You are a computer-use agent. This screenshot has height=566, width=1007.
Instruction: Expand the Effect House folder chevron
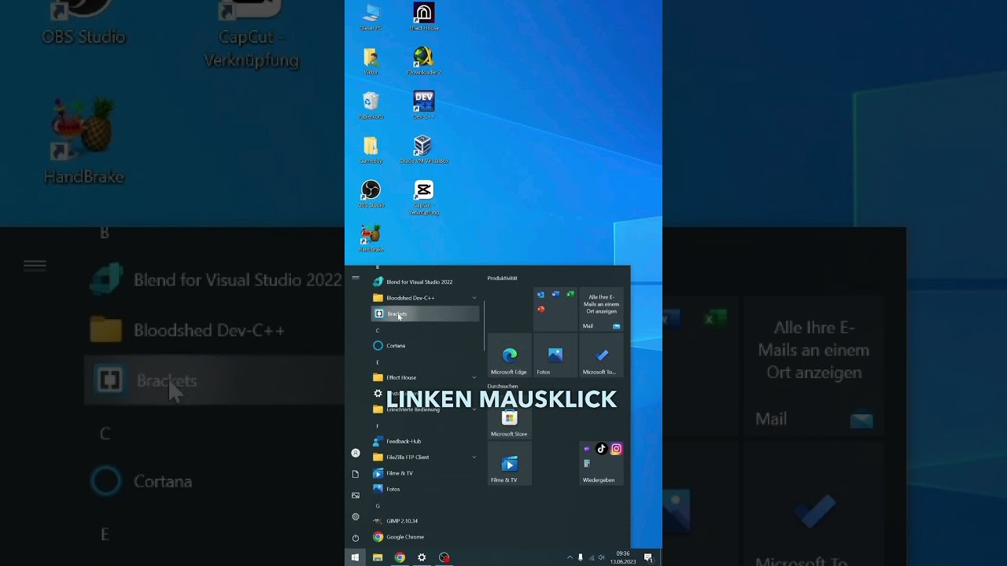474,377
